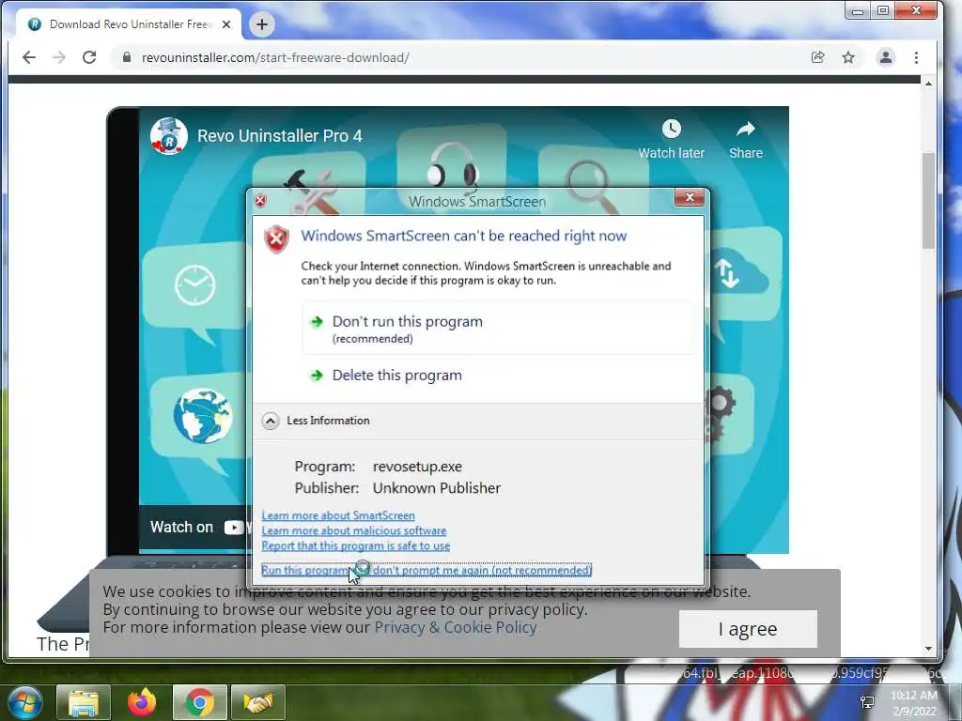Click the page scrollbar up arrow
This screenshot has height=721, width=962.
pos(928,84)
